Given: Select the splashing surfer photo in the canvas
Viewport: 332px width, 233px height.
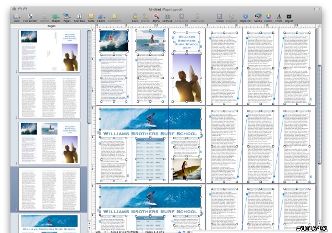Looking at the screenshot, I should click(114, 41).
